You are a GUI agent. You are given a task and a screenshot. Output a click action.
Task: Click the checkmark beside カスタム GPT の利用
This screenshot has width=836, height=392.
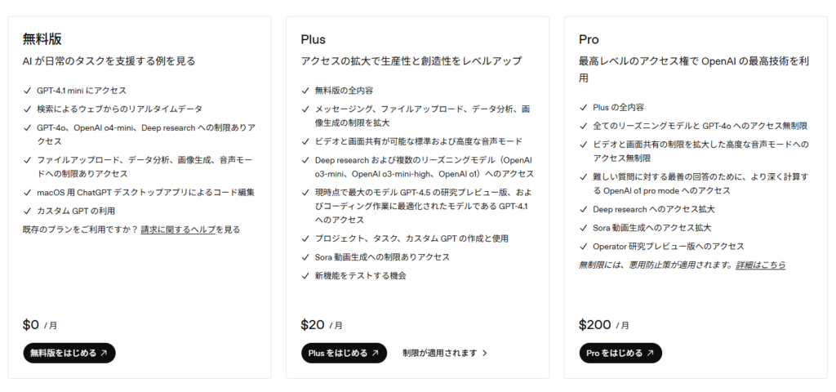pos(28,212)
